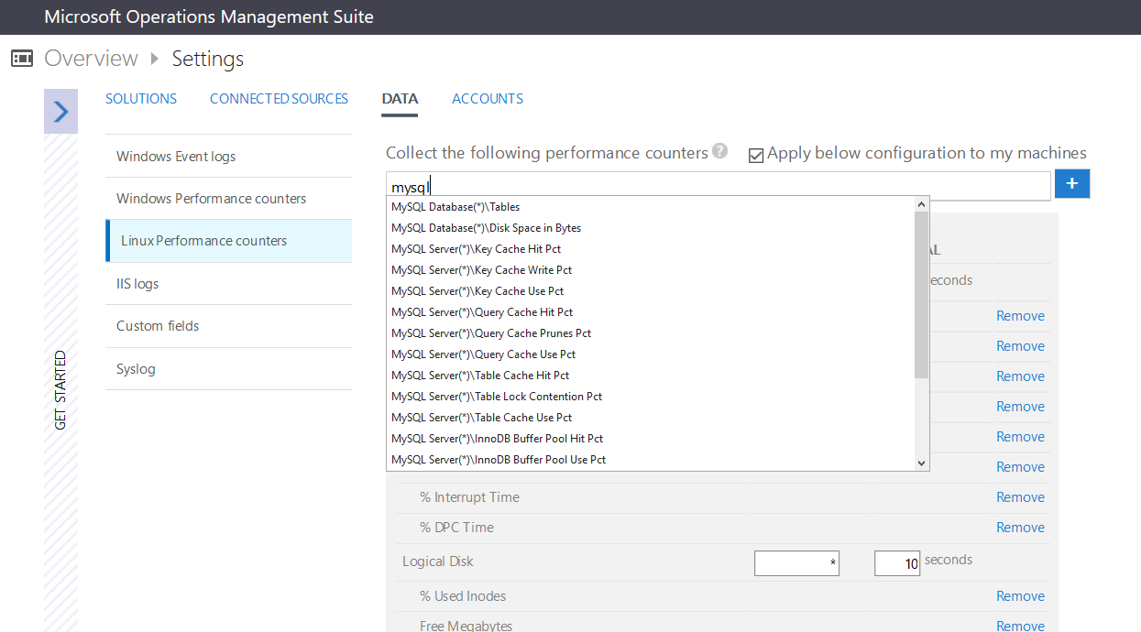Select the Data tab

coord(400,99)
